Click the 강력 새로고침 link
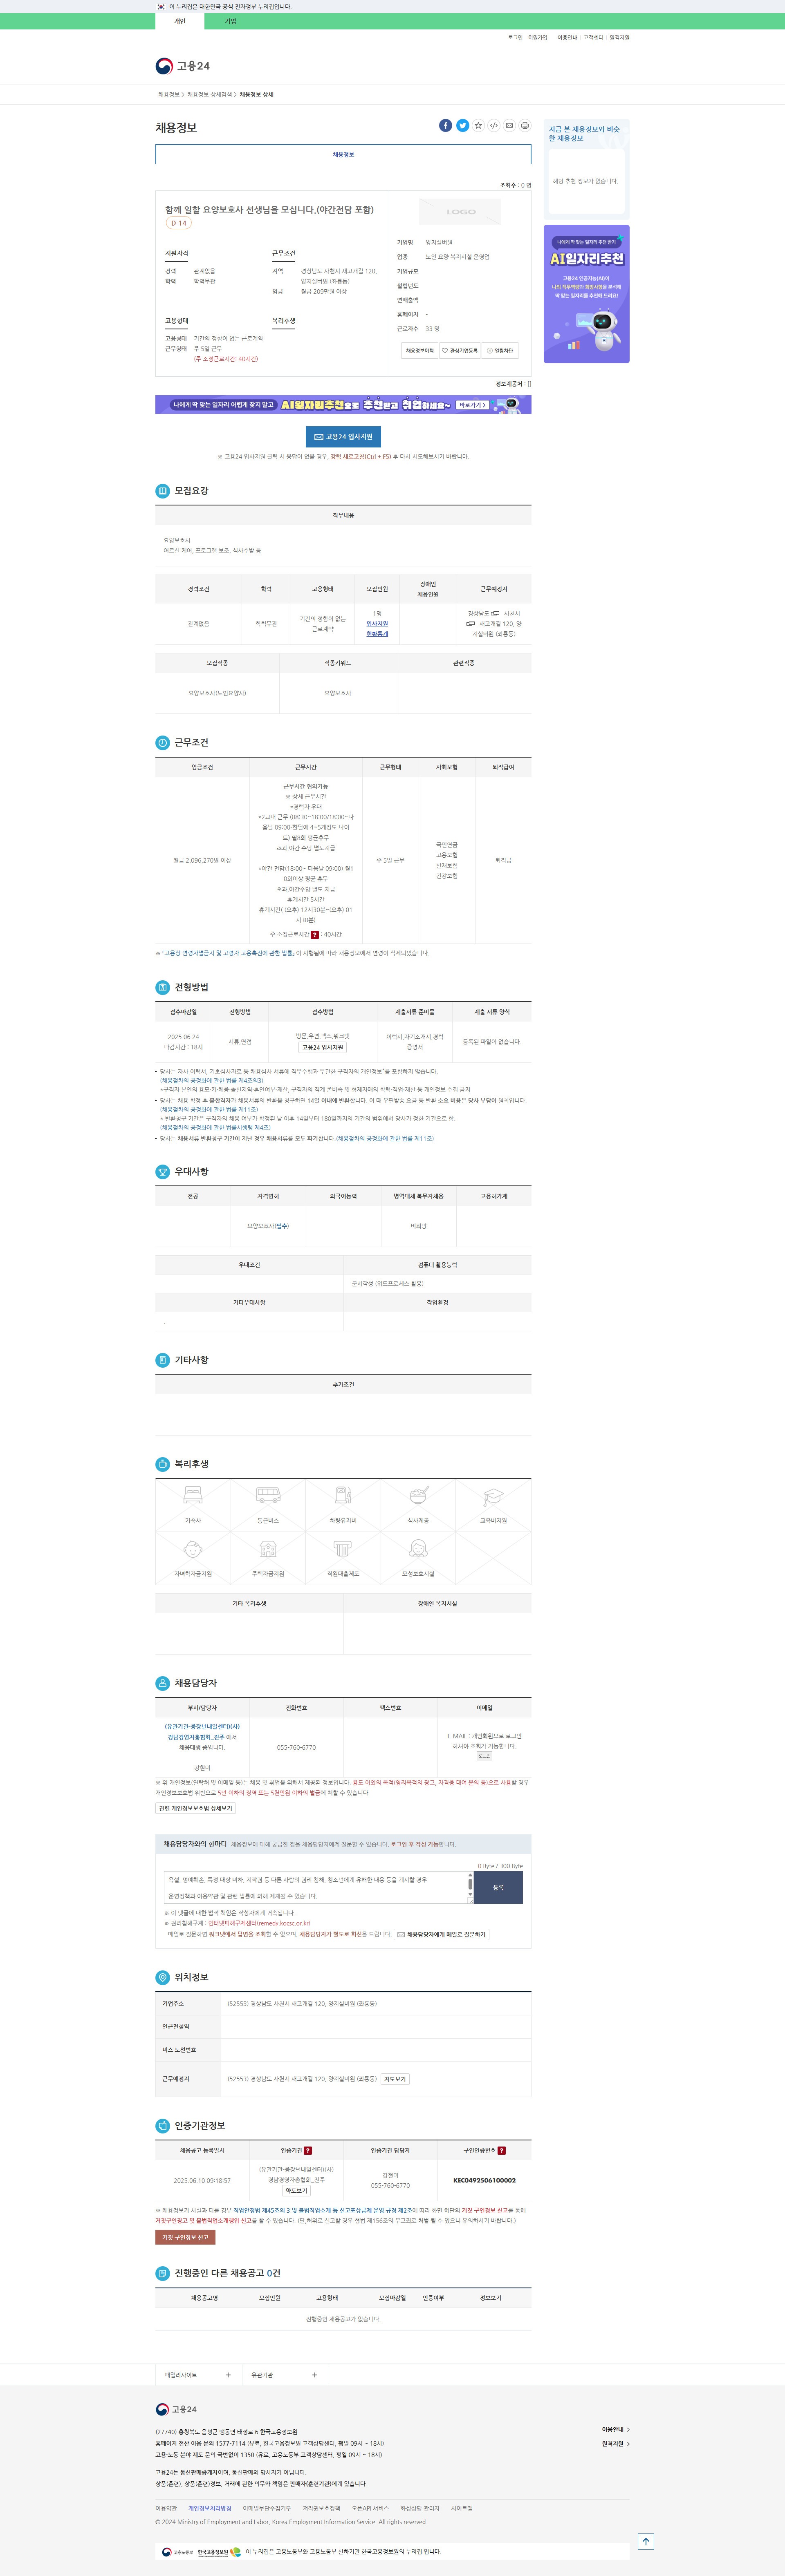This screenshot has width=785, height=2576. click(x=361, y=457)
